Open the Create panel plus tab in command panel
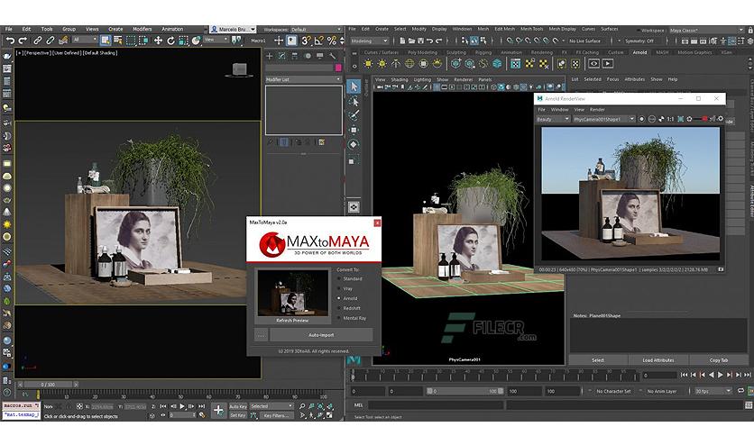 pyautogui.click(x=270, y=56)
